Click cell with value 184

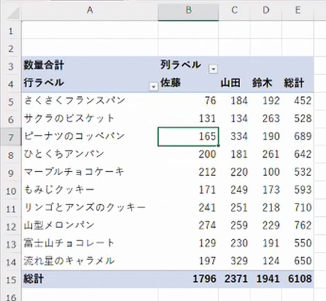pos(235,101)
